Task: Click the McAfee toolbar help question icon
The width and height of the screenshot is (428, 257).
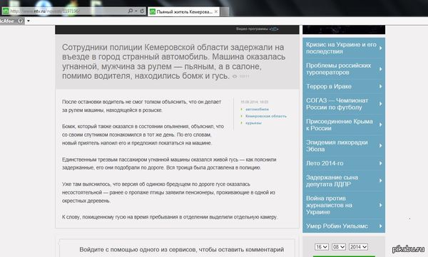Action: [20, 21]
